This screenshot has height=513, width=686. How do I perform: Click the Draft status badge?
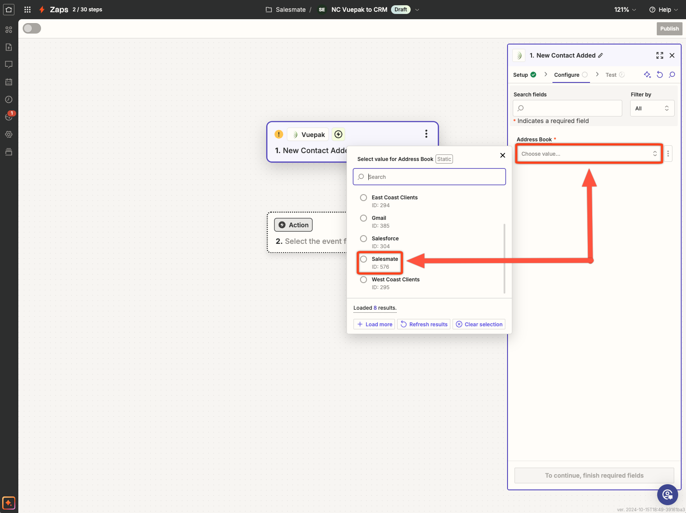point(401,10)
